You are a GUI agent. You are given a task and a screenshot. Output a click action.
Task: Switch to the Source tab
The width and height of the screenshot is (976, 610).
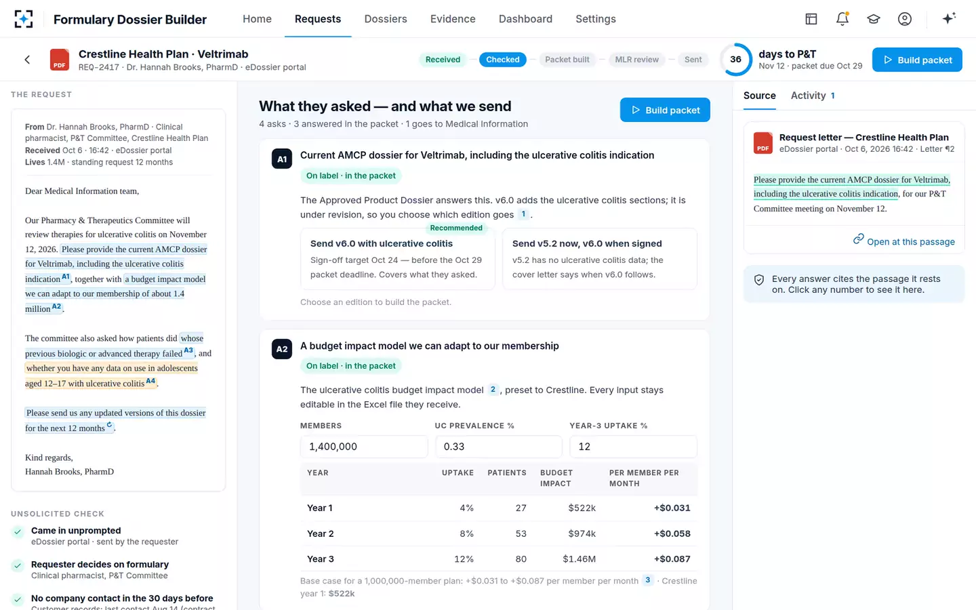click(x=760, y=96)
